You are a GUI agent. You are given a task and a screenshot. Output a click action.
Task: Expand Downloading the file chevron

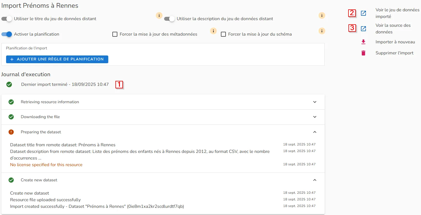tap(315, 117)
